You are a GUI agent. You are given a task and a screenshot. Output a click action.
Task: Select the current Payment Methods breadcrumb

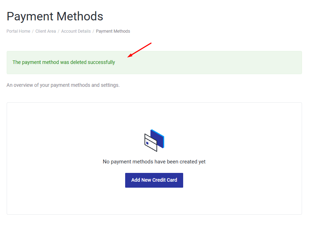113,31
